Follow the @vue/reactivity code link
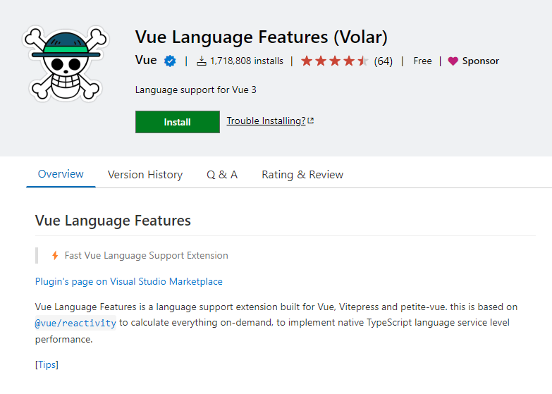Screen dimensions: 552x394 click(x=75, y=323)
